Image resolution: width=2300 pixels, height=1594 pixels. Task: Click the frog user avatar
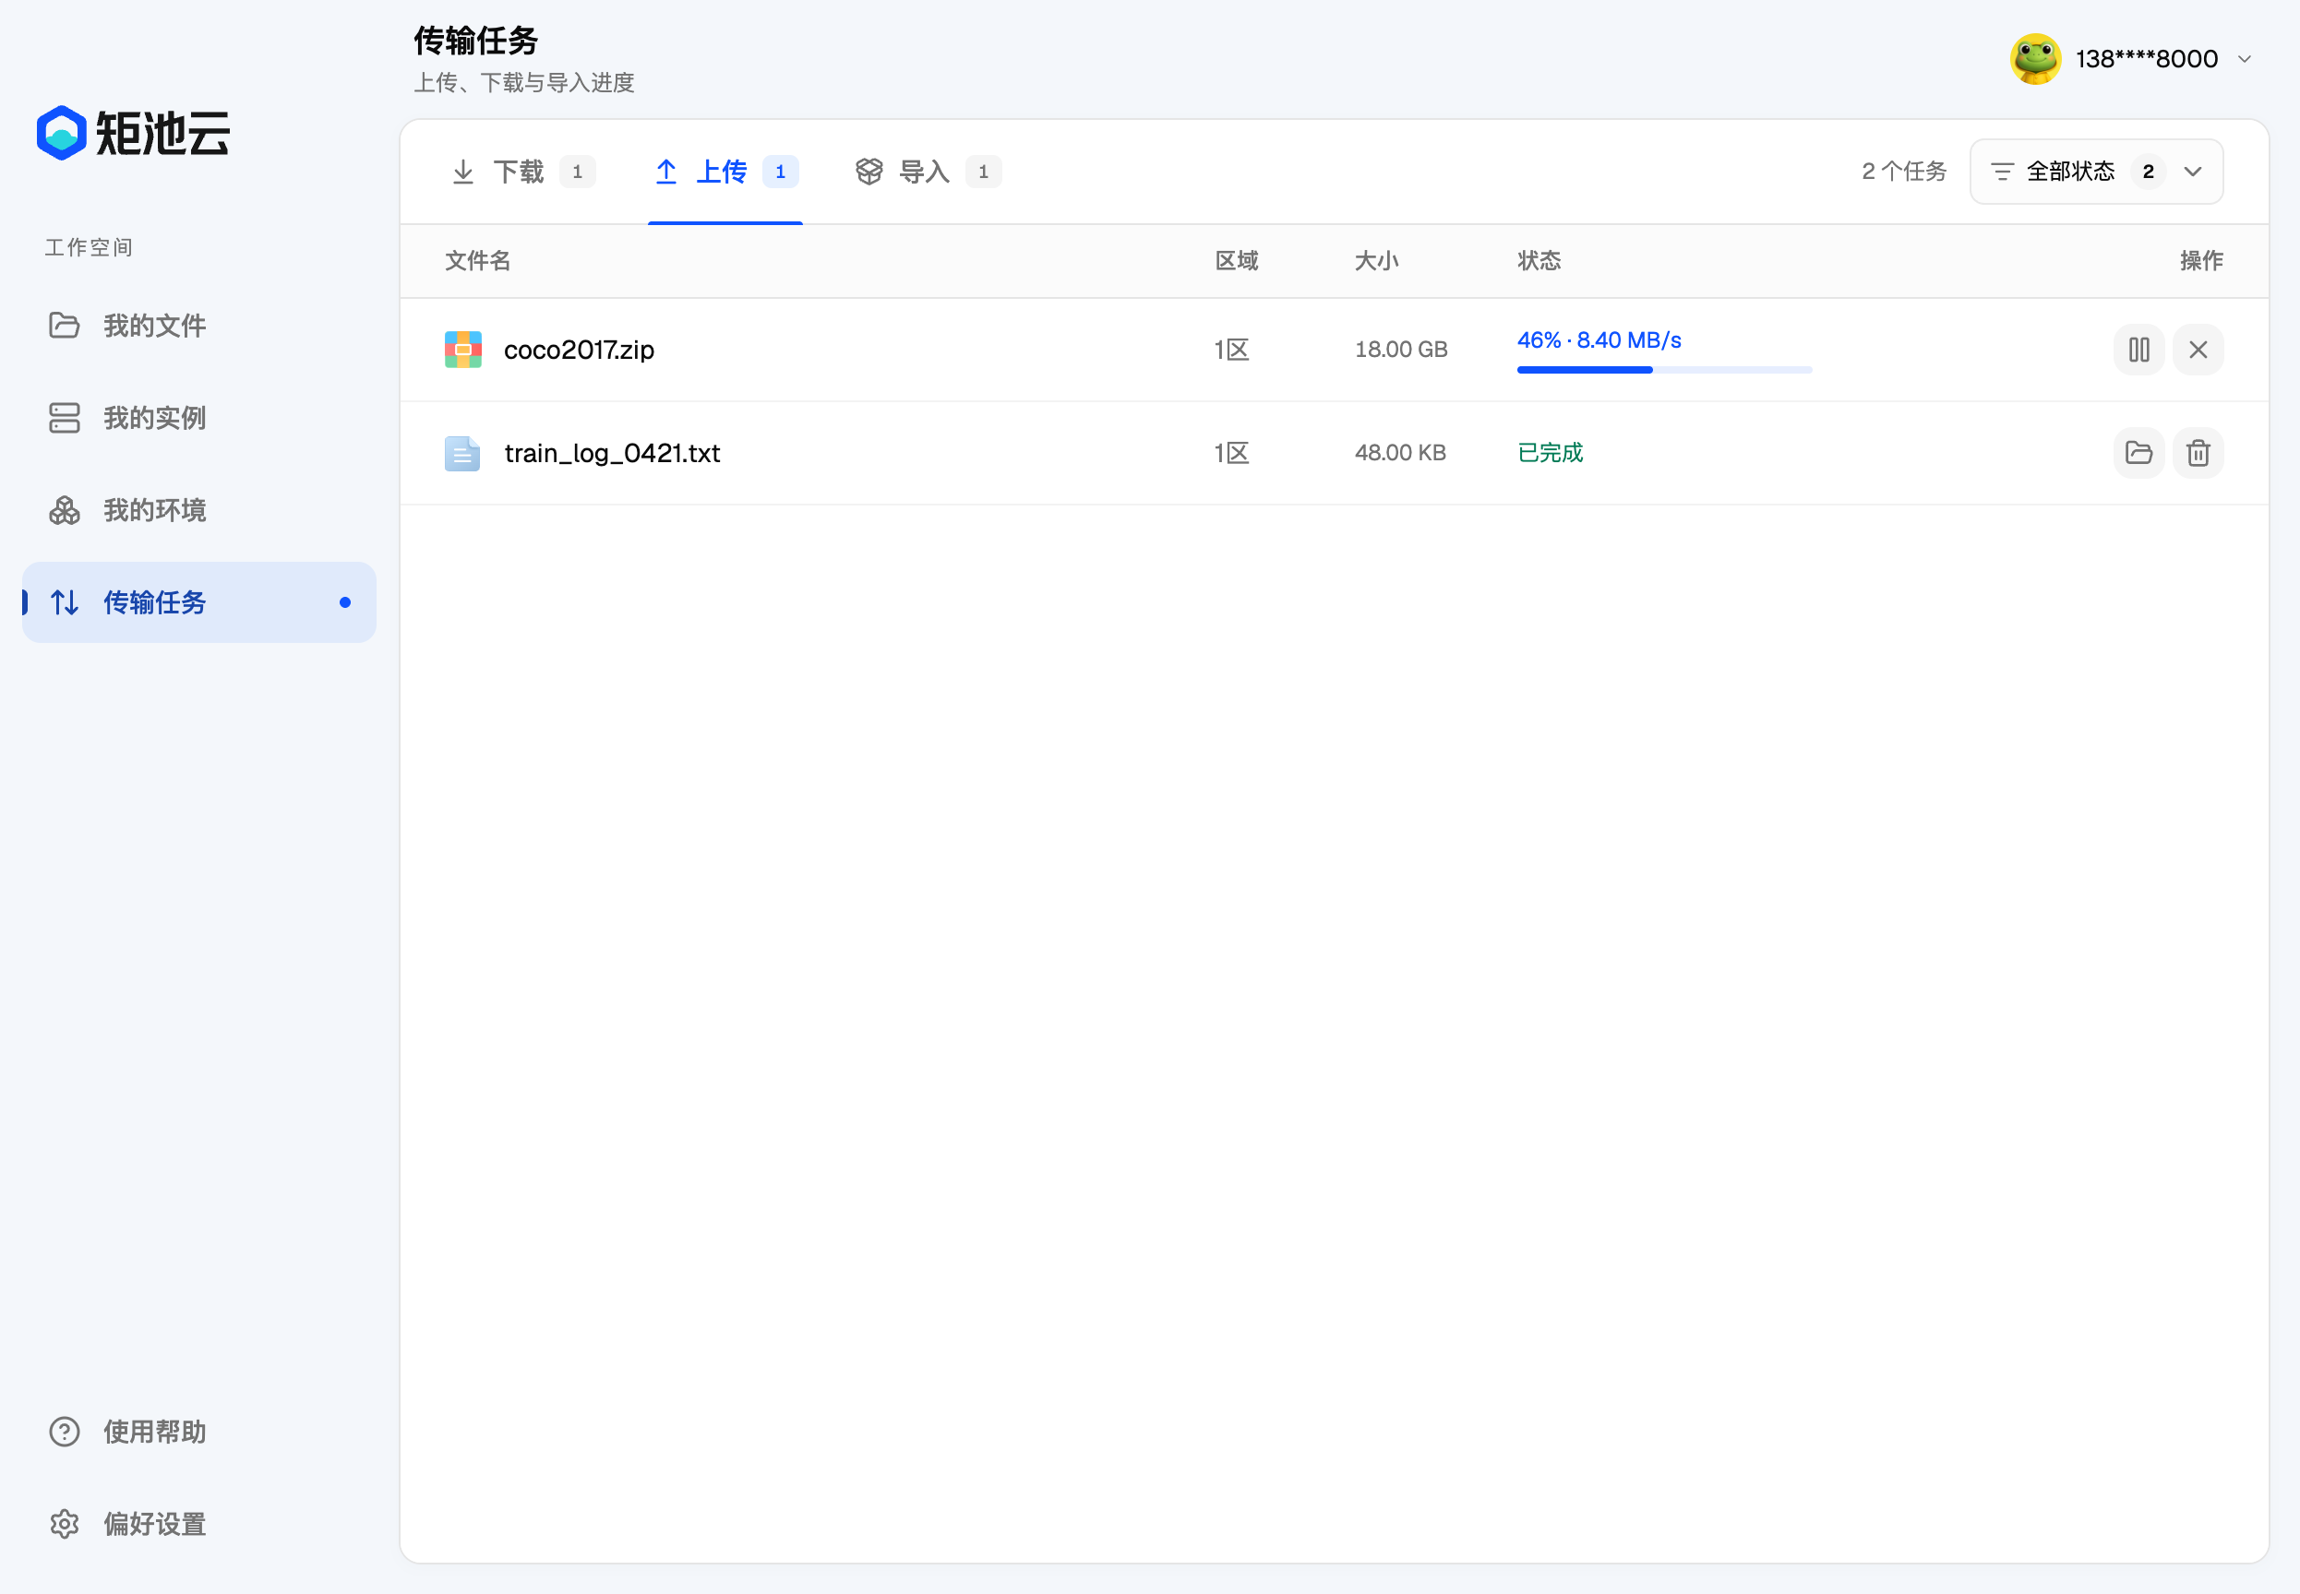tap(2035, 59)
